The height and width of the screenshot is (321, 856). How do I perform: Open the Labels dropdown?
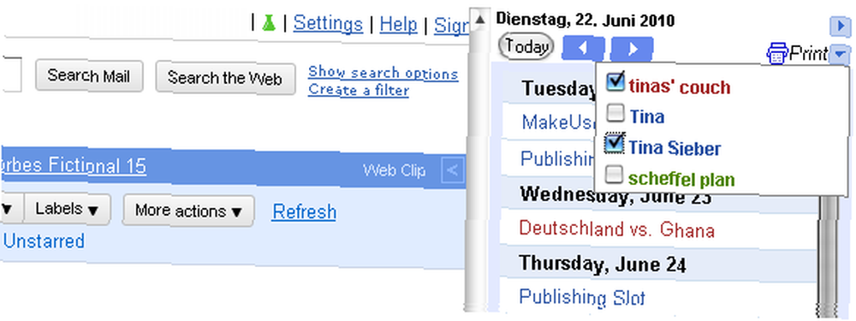(67, 211)
